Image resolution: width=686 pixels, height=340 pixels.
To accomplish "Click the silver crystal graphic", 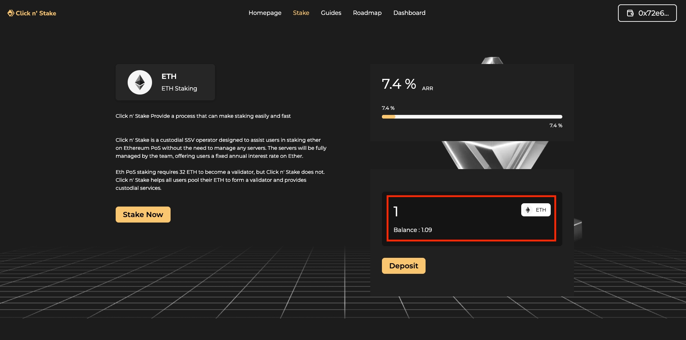I will pyautogui.click(x=495, y=155).
